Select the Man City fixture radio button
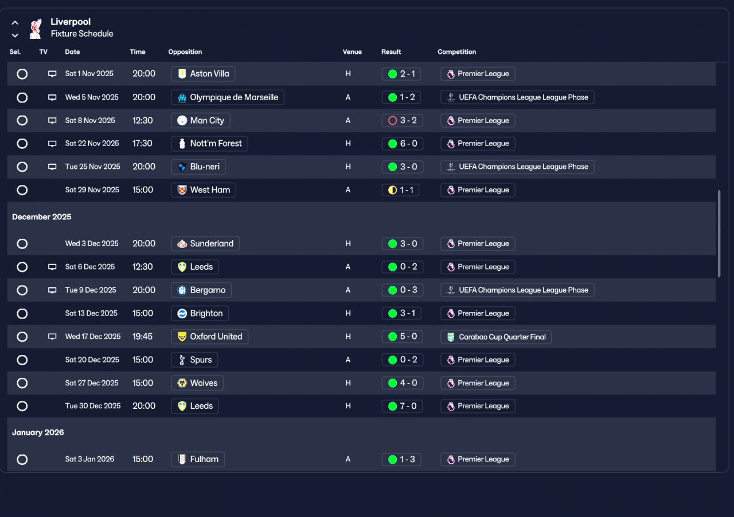Image resolution: width=734 pixels, height=517 pixels. (x=22, y=121)
